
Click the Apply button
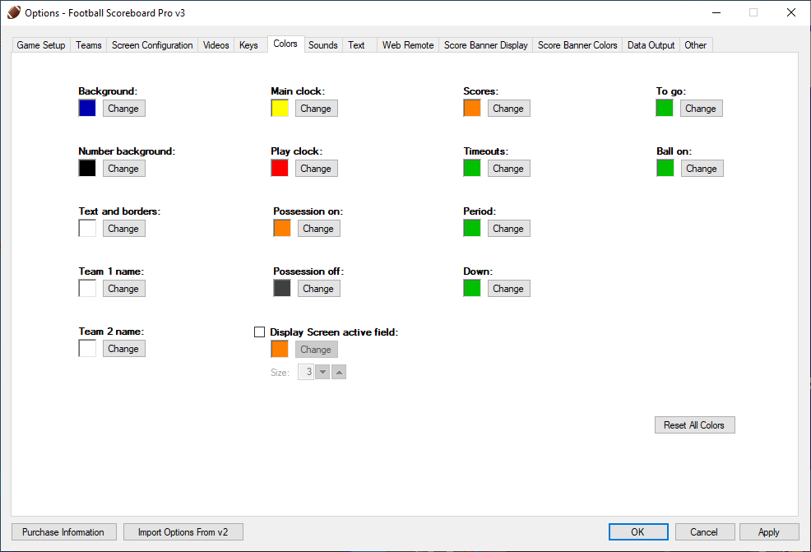(x=768, y=532)
